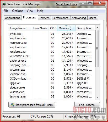Select the WINWORD.EXE process
The image size is (108, 122).
pyautogui.click(x=52, y=56)
